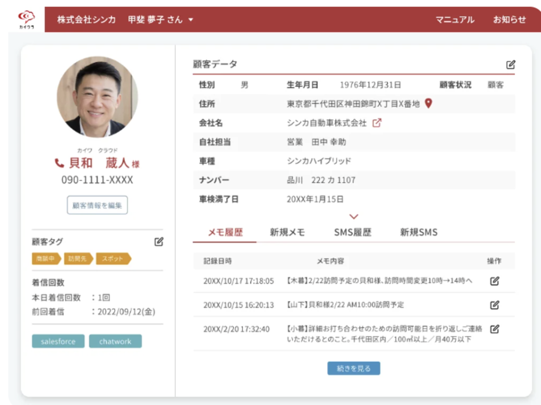541x405 pixels.
Task: Open external link icon beside シンカ自動車株式会社
Action: pos(377,123)
